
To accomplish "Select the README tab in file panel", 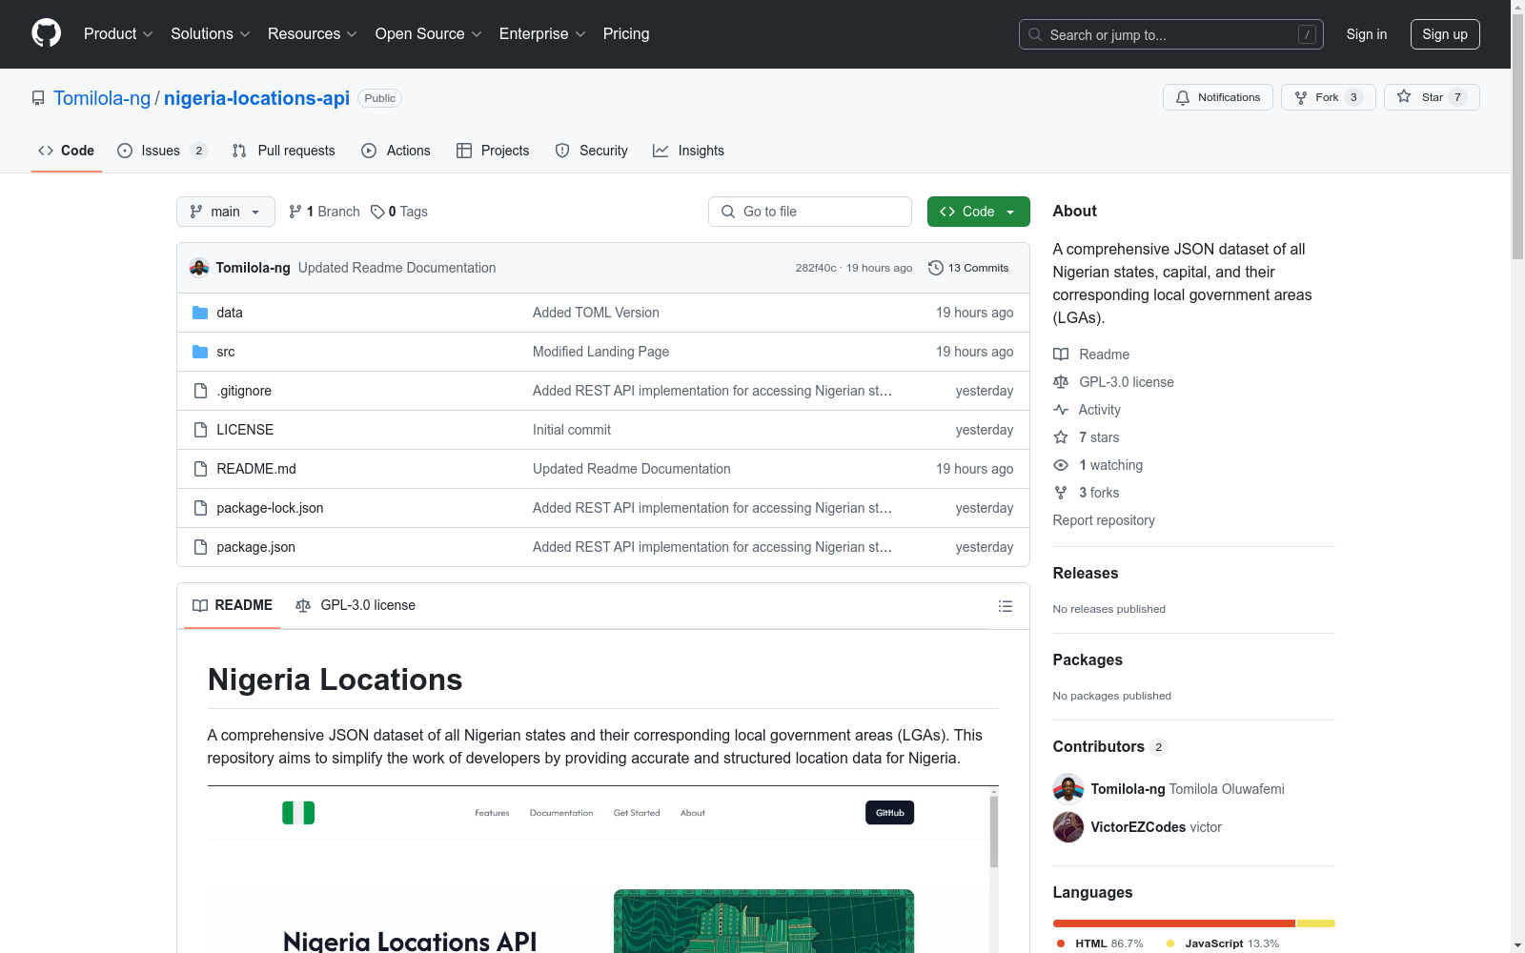I will pyautogui.click(x=233, y=605).
